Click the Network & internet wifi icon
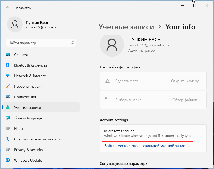Screen dimensions: 214x169 pos(8,76)
